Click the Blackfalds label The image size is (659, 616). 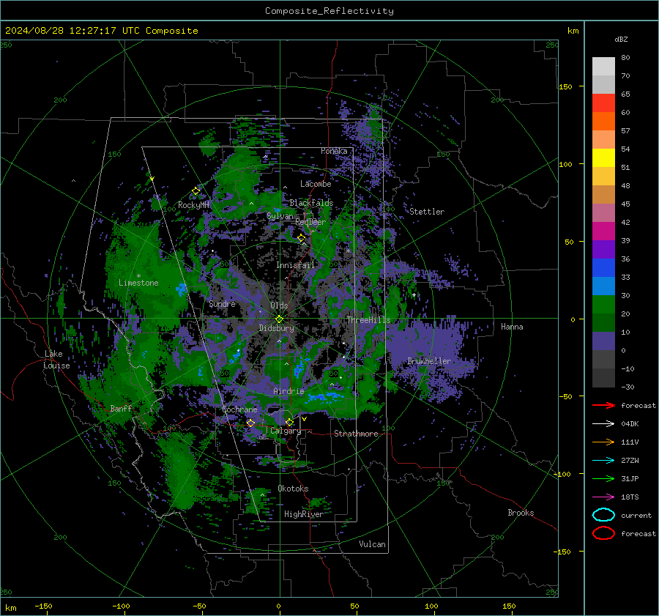pyautogui.click(x=311, y=203)
